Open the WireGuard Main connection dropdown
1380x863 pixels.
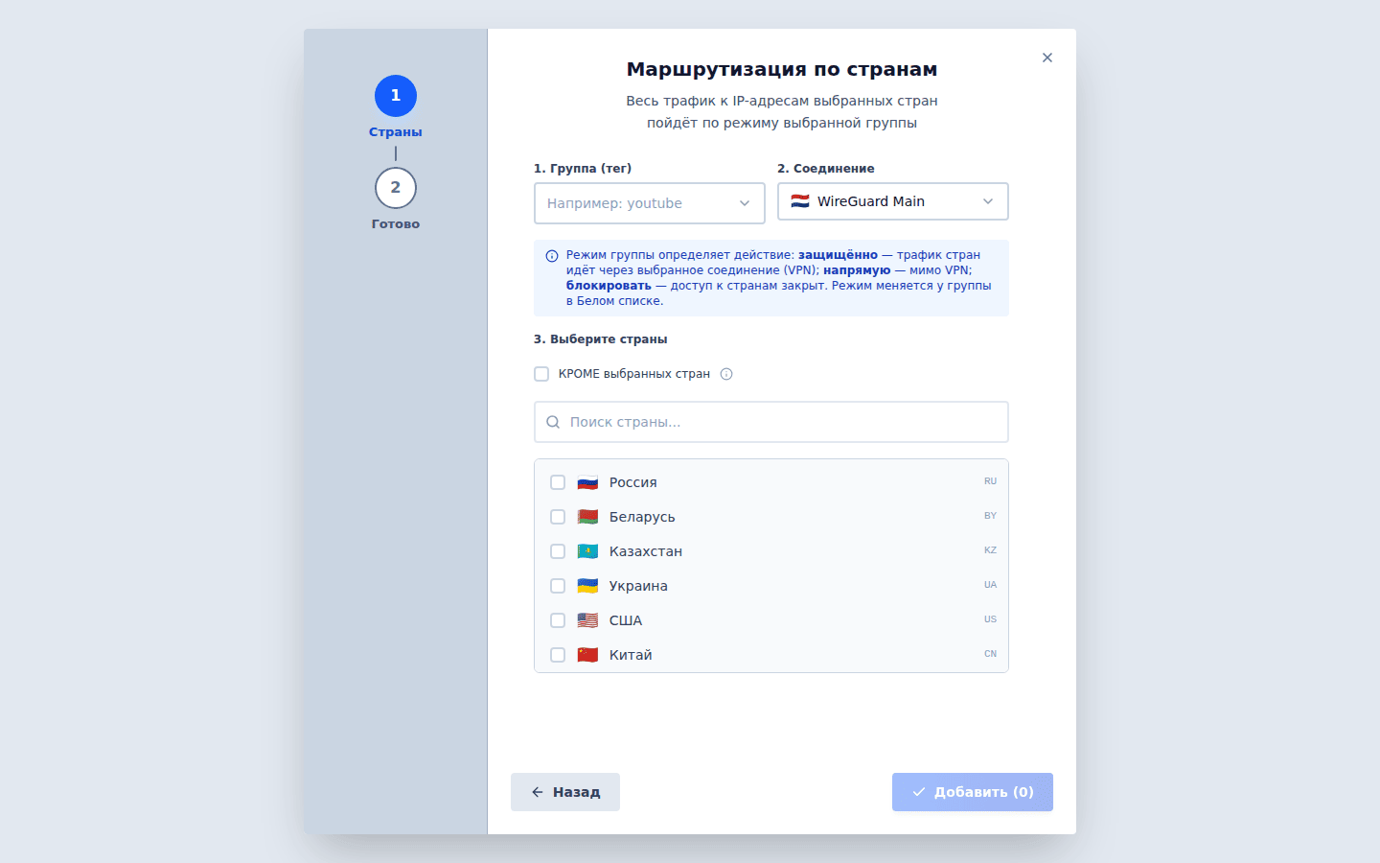point(893,201)
